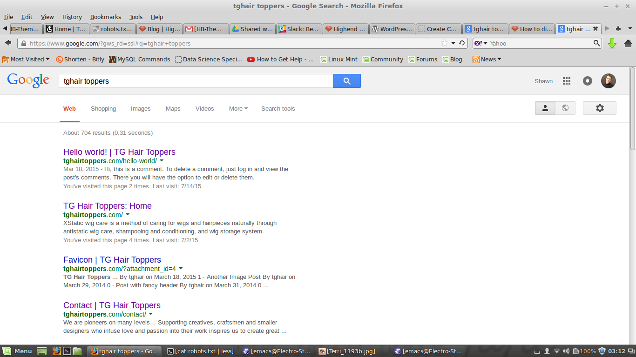
Task: Open the Edit menu
Action: [27, 17]
